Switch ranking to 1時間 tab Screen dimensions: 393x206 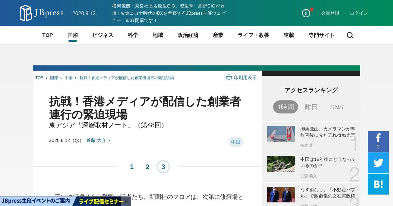[x=286, y=107]
